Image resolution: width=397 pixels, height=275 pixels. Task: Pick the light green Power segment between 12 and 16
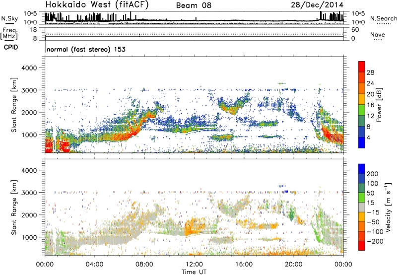point(362,110)
